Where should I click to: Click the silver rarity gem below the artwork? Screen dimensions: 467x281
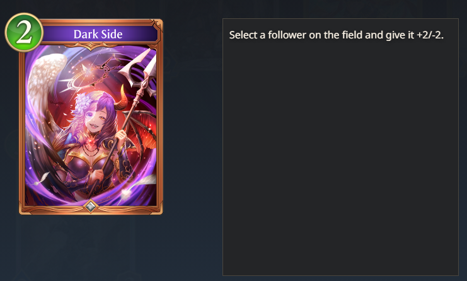(x=91, y=206)
